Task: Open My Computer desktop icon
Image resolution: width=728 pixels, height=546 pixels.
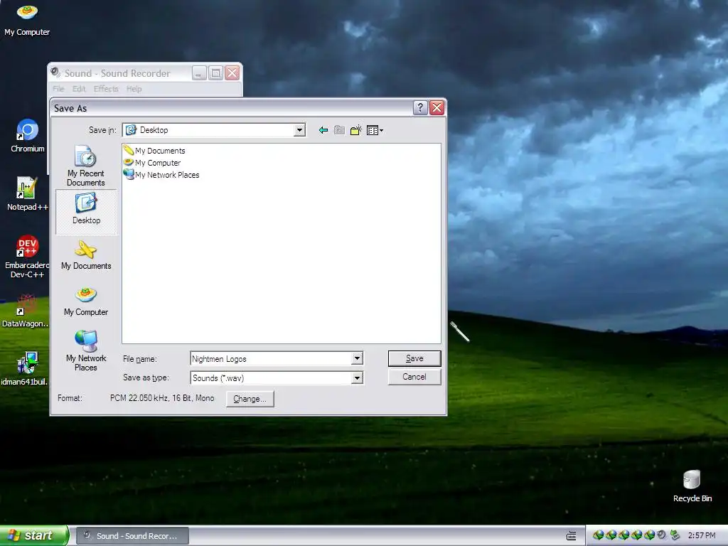Action: point(27,19)
